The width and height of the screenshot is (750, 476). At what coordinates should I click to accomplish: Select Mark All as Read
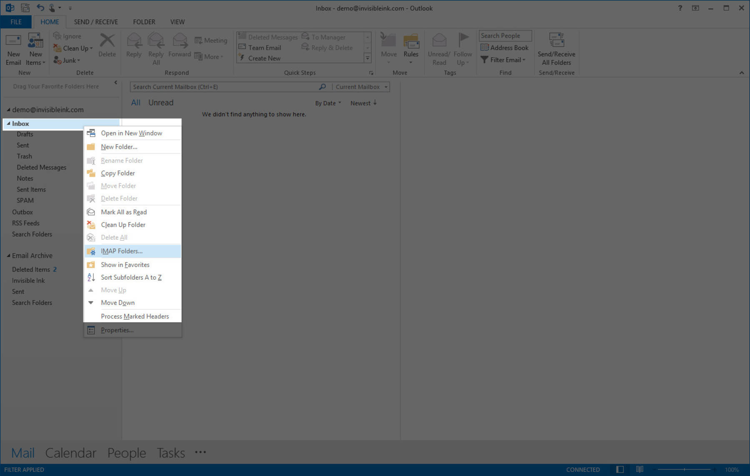133,212
